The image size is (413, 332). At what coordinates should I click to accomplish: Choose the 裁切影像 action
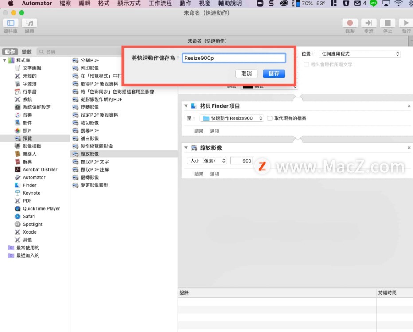pyautogui.click(x=90, y=122)
